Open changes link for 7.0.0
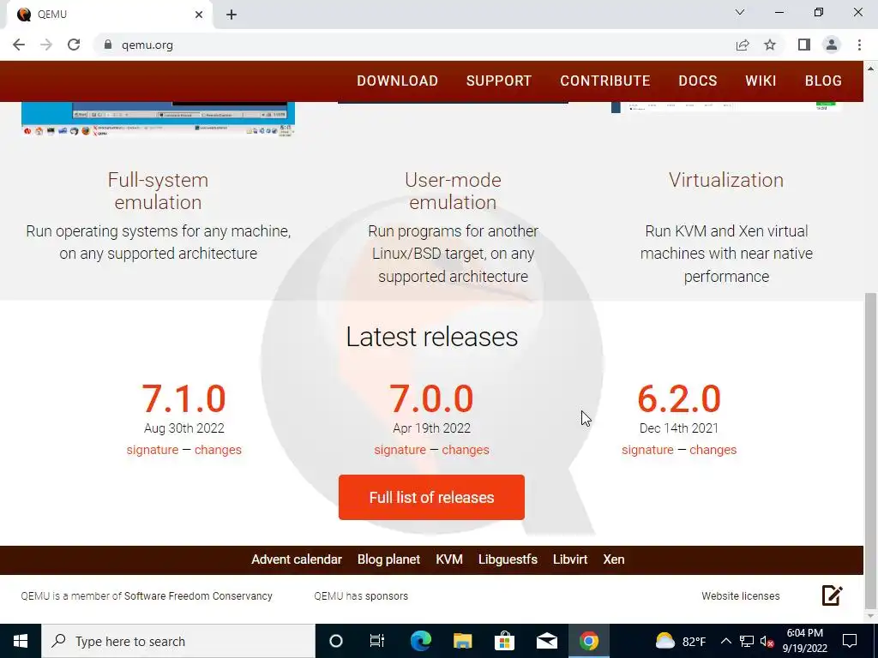The height and width of the screenshot is (658, 878). pos(466,450)
